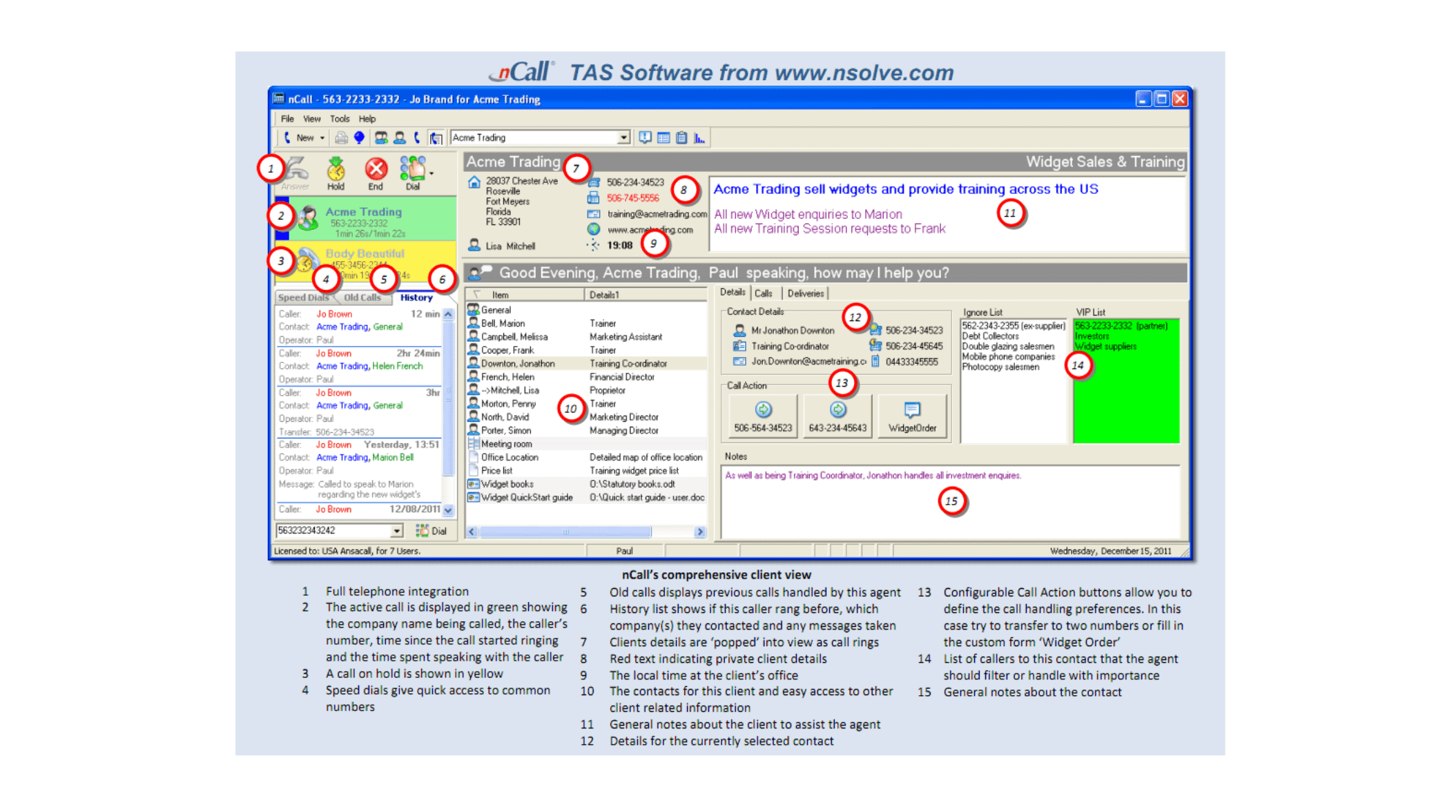Click the WidgetOrder call action button

tap(912, 416)
